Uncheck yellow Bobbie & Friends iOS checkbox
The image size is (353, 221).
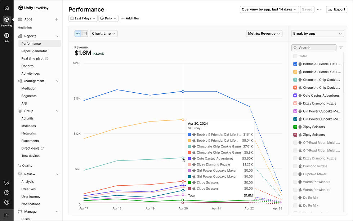[295, 72]
